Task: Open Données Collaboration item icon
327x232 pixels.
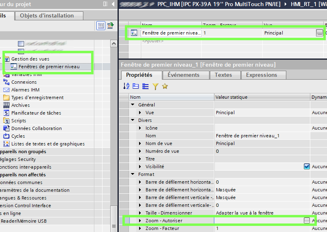Action: 6,128
